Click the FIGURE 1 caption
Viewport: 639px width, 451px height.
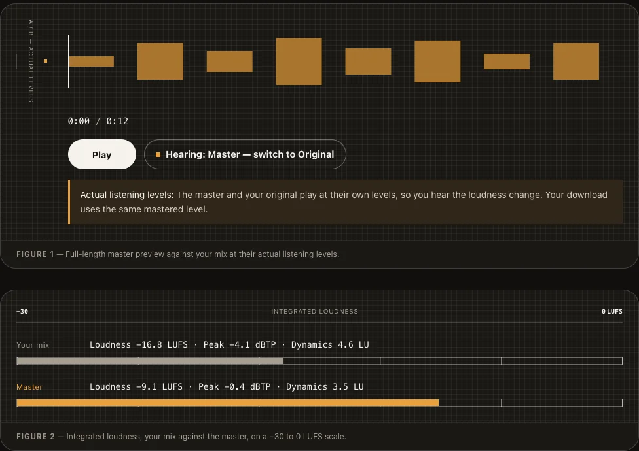tap(177, 254)
